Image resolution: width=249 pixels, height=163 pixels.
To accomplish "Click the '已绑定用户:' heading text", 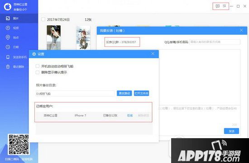I will 45,106.
